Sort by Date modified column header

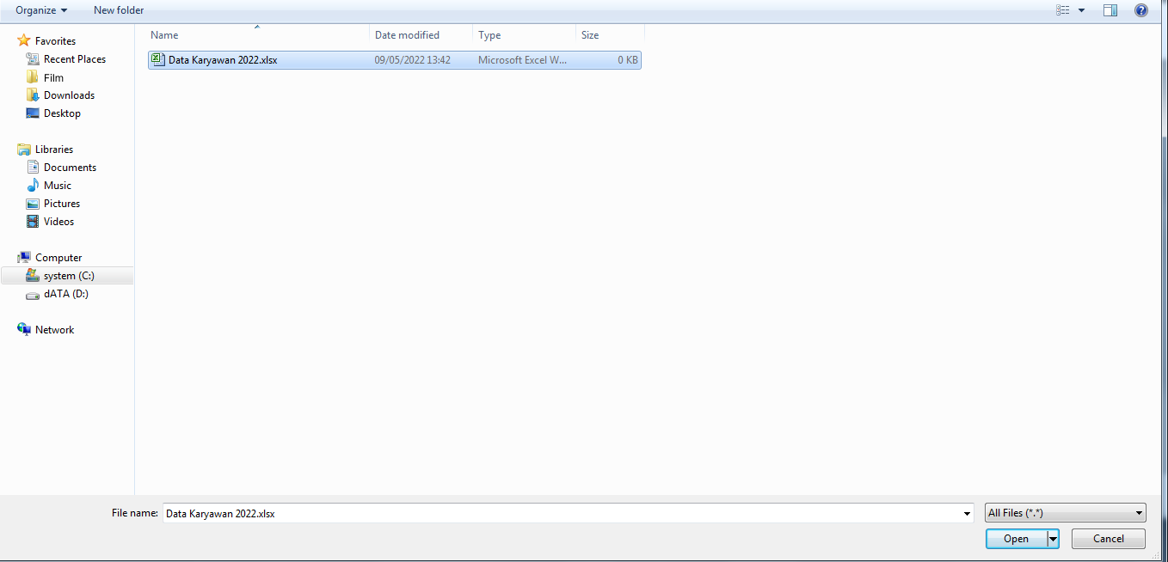(x=407, y=35)
